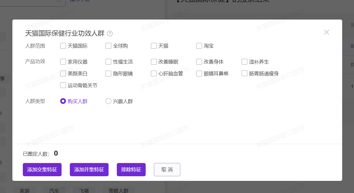Tick the 天猫 scope checkbox
The image size is (354, 193).
pyautogui.click(x=154, y=46)
